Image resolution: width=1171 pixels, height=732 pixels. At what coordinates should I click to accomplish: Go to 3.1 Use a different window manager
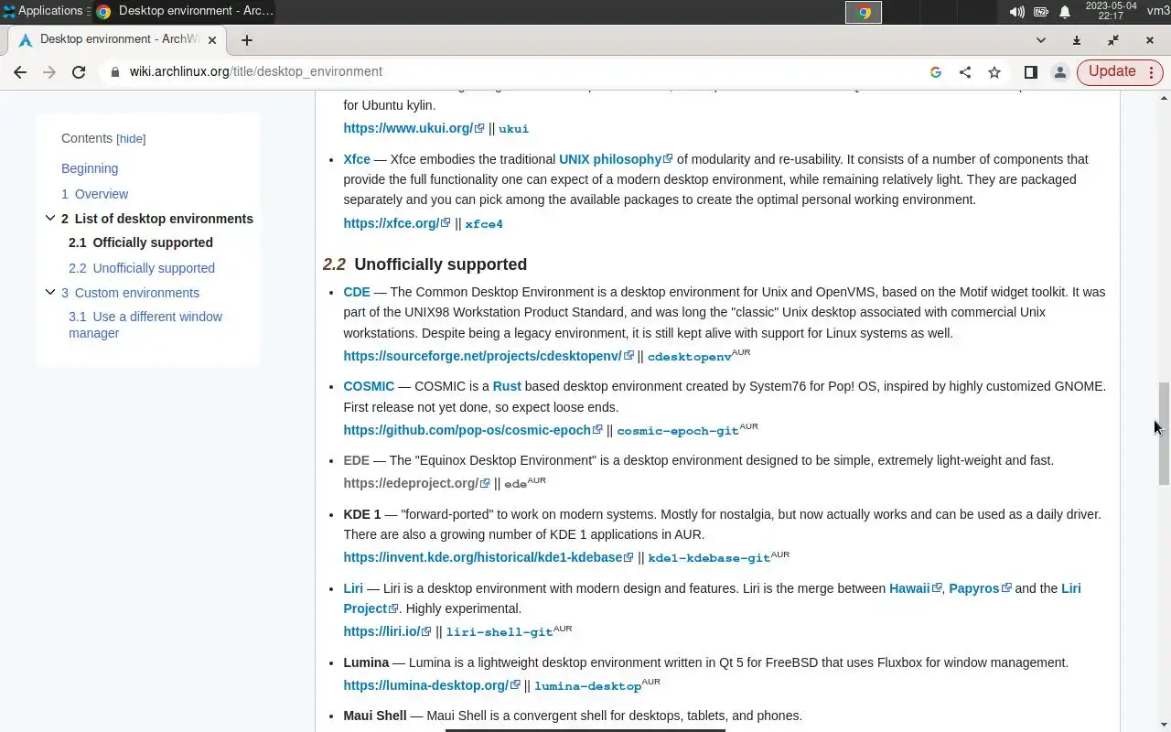(145, 325)
